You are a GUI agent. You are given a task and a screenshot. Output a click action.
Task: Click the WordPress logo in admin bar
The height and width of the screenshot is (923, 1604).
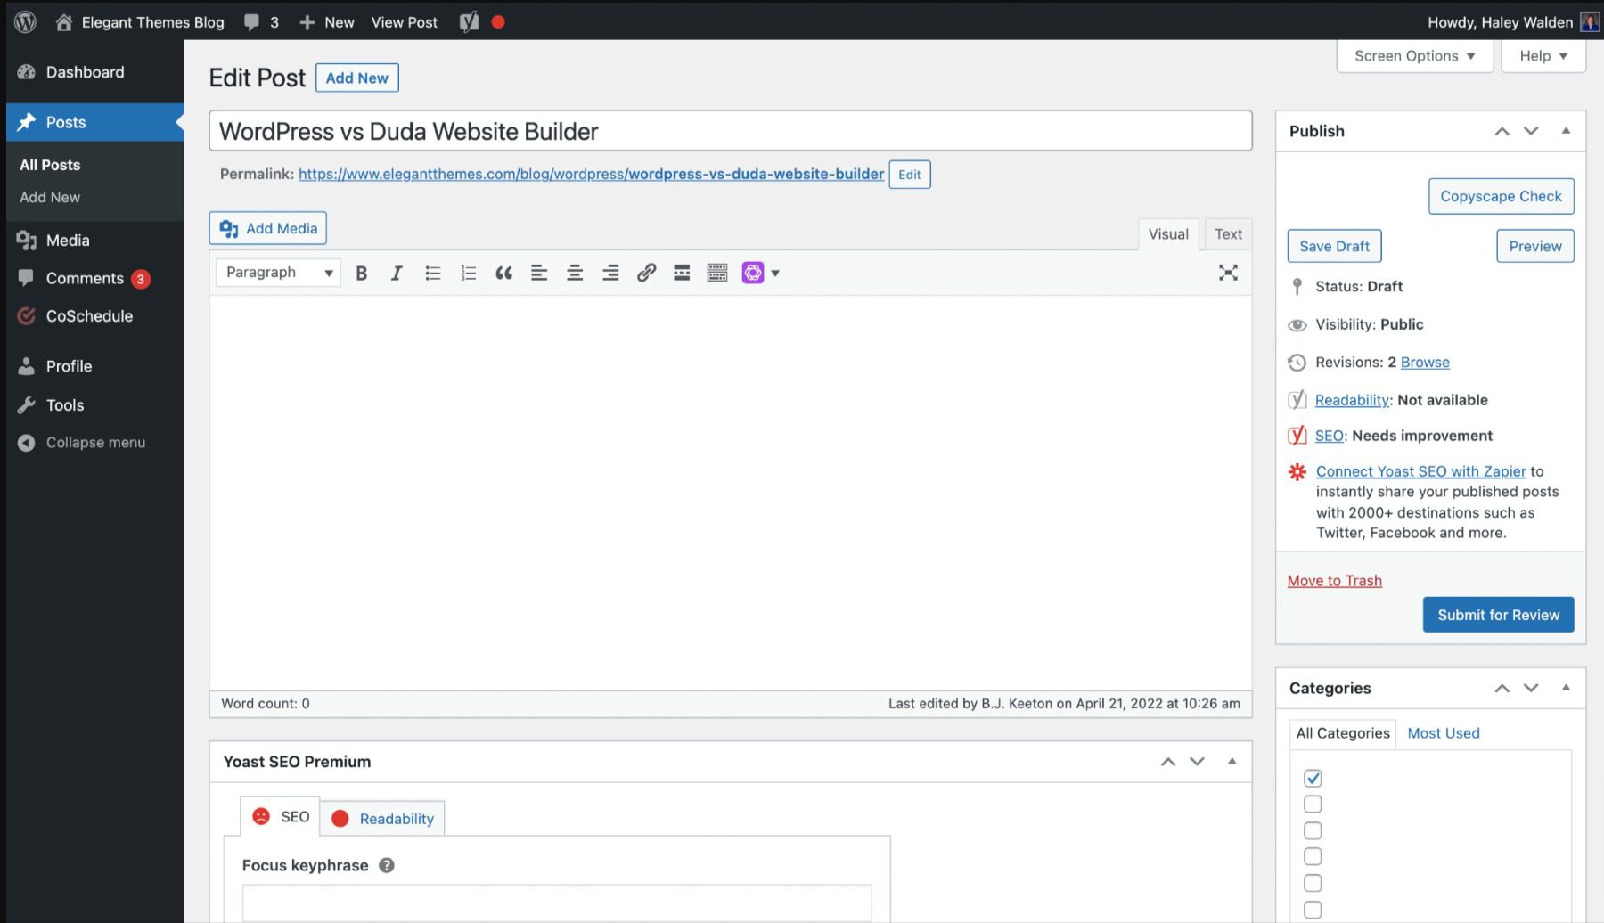click(25, 22)
